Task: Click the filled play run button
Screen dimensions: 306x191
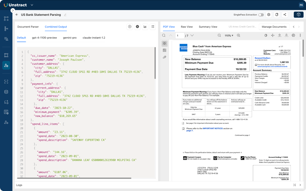Action: 137,27
